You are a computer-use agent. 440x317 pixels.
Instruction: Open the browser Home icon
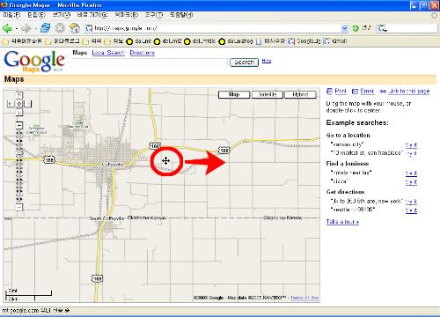[75, 28]
